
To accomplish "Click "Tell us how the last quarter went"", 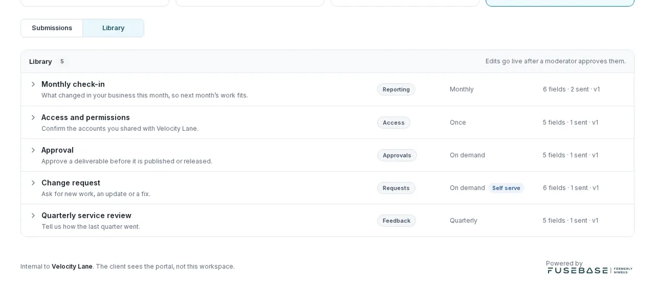I will 91,227.
